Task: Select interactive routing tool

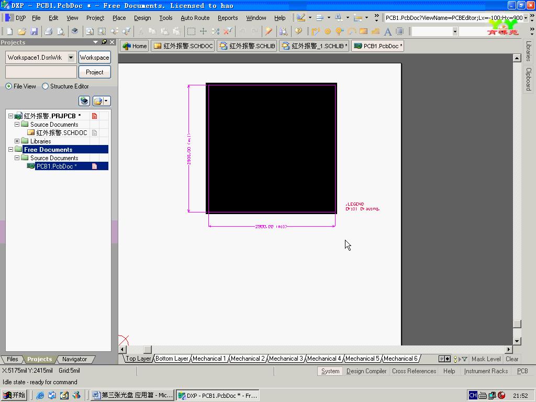Action: click(316, 31)
